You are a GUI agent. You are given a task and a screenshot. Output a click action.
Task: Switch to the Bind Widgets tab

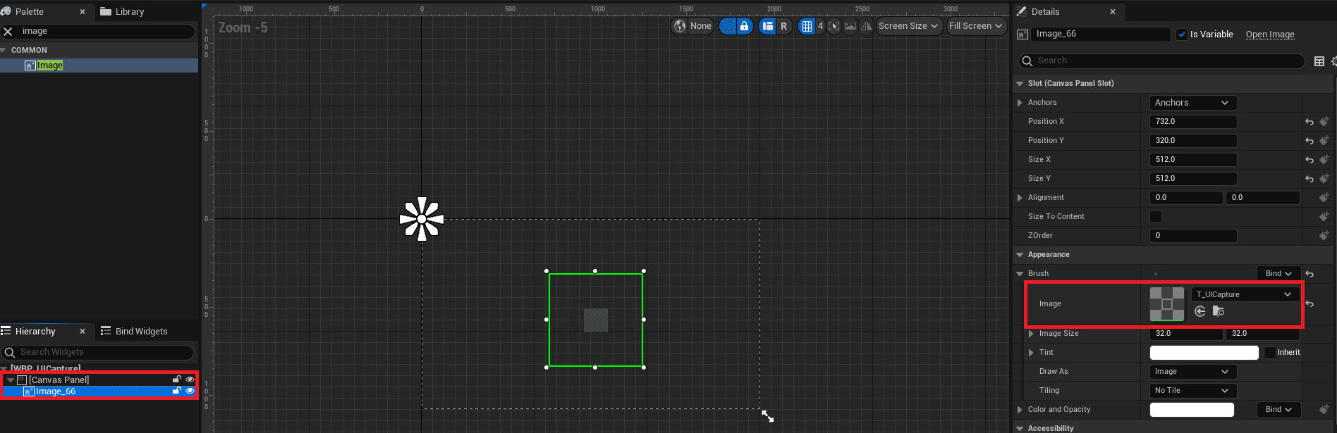click(x=134, y=332)
